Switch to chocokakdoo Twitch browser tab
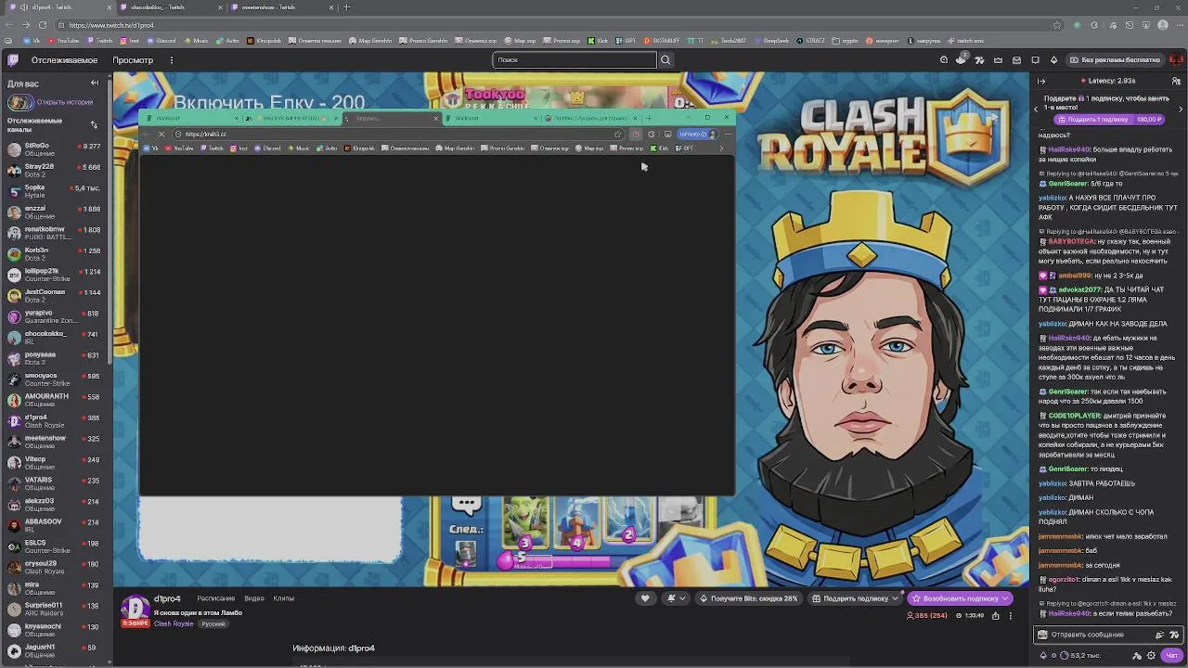Screen dimensions: 1188x668 [x=170, y=7]
